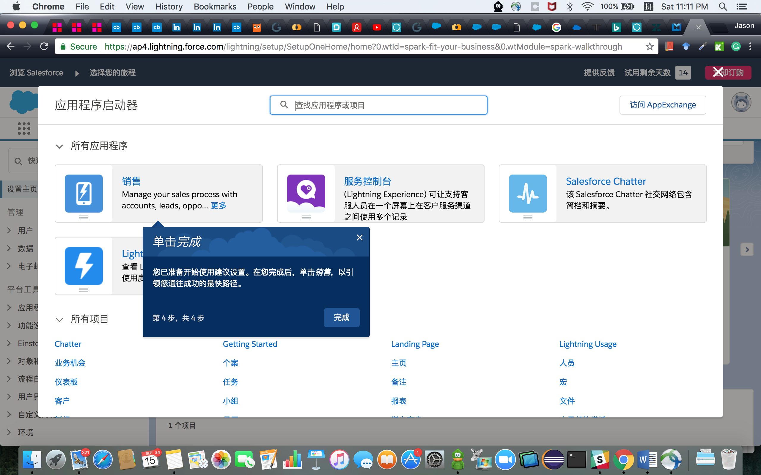Click 提供反馈 in the top bar
The width and height of the screenshot is (761, 475).
(x=599, y=72)
